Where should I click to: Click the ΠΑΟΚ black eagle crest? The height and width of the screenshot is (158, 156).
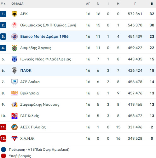(x=14, y=71)
